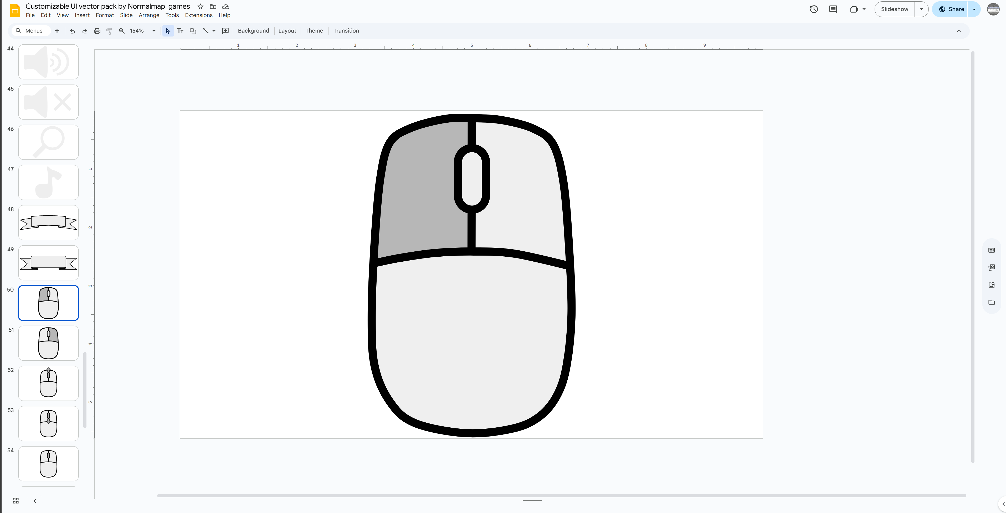Select slide 51 right-click mouse thumbnail
The image size is (1006, 513).
[48, 343]
